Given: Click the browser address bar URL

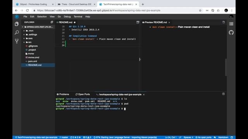Looking at the screenshot, I should (99, 10).
